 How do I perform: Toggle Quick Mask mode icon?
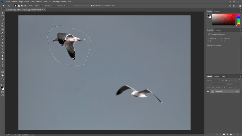pyautogui.click(x=3, y=92)
